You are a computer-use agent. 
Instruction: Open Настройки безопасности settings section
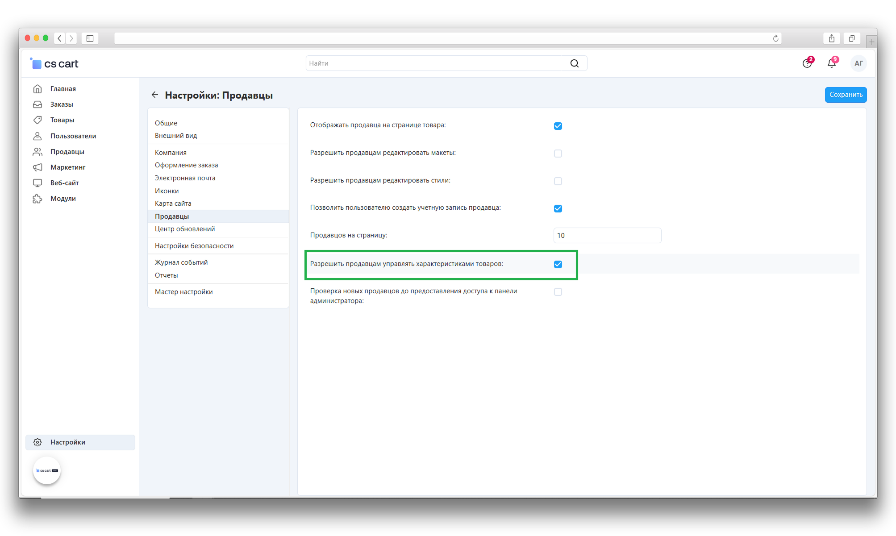(194, 246)
